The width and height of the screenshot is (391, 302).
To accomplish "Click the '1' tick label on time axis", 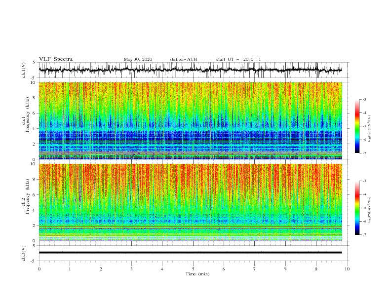I will tap(70, 269).
